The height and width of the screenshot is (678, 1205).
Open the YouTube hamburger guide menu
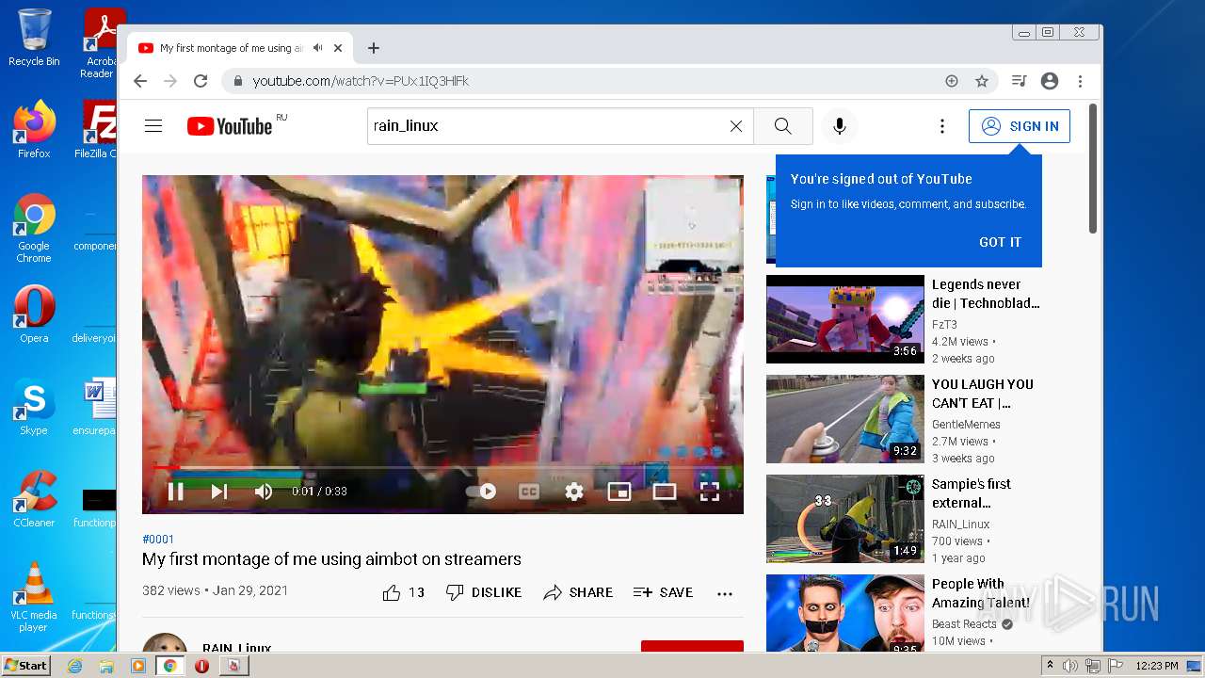pyautogui.click(x=153, y=126)
